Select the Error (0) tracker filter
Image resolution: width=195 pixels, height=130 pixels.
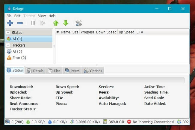[x=29, y=58]
